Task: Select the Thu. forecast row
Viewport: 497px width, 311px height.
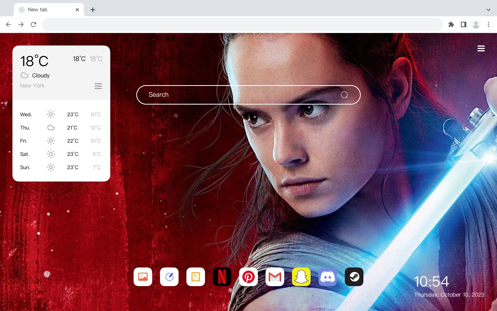Action: [x=61, y=128]
